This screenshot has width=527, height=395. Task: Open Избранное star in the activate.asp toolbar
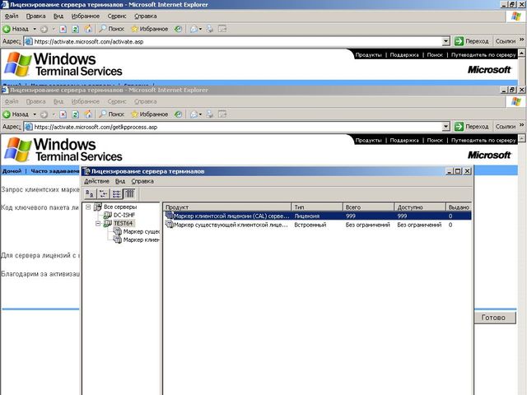click(150, 29)
